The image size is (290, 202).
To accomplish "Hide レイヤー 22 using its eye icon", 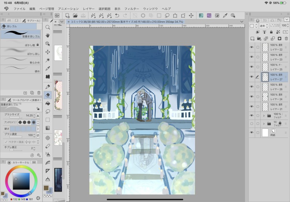I will click(x=252, y=47).
